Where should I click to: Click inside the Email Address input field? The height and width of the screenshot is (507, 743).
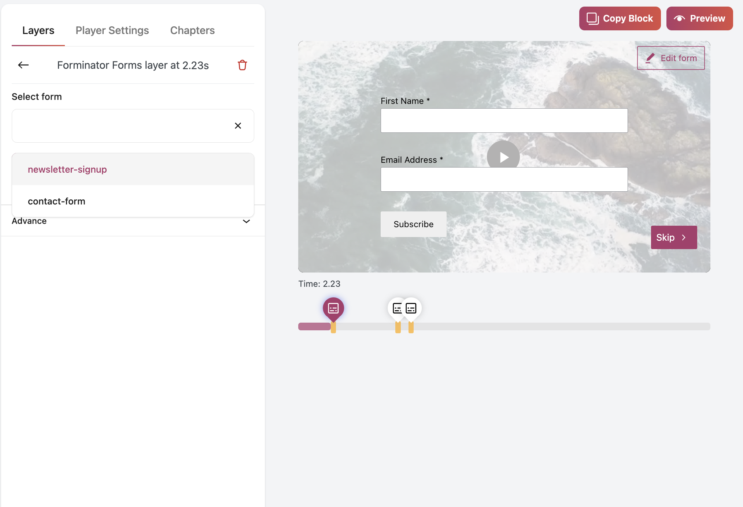[504, 179]
